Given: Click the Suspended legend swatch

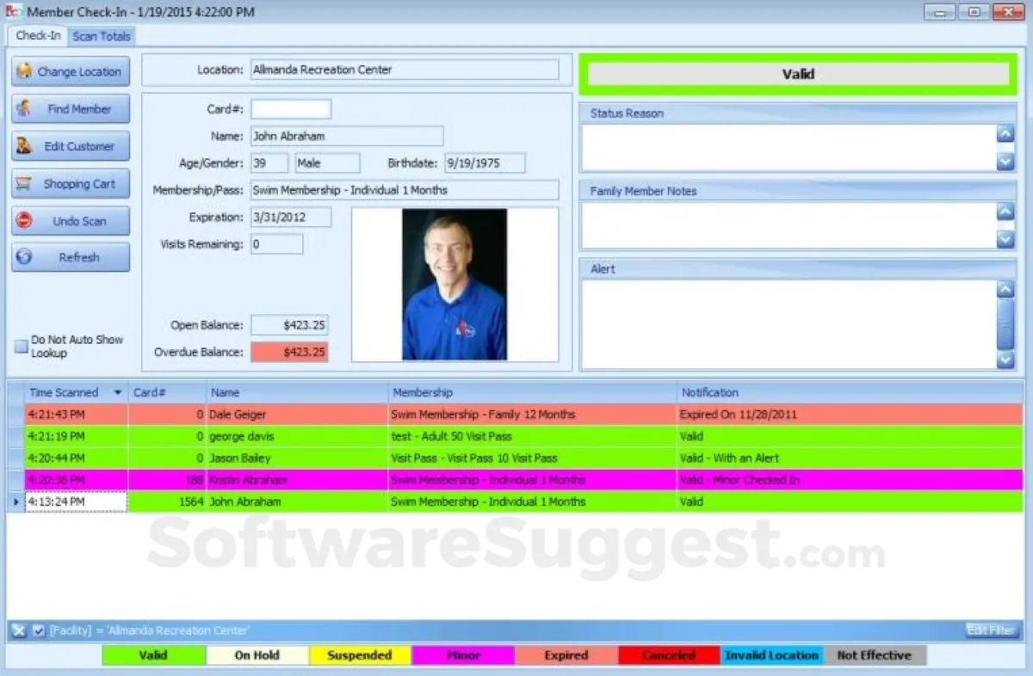Looking at the screenshot, I should click(x=360, y=655).
